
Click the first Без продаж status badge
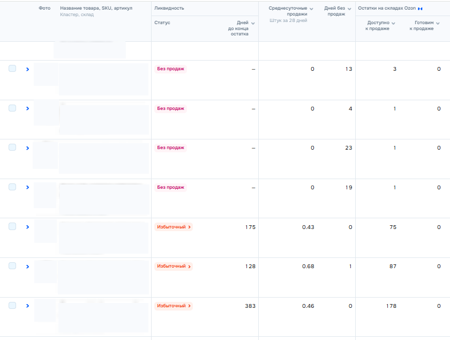click(170, 69)
